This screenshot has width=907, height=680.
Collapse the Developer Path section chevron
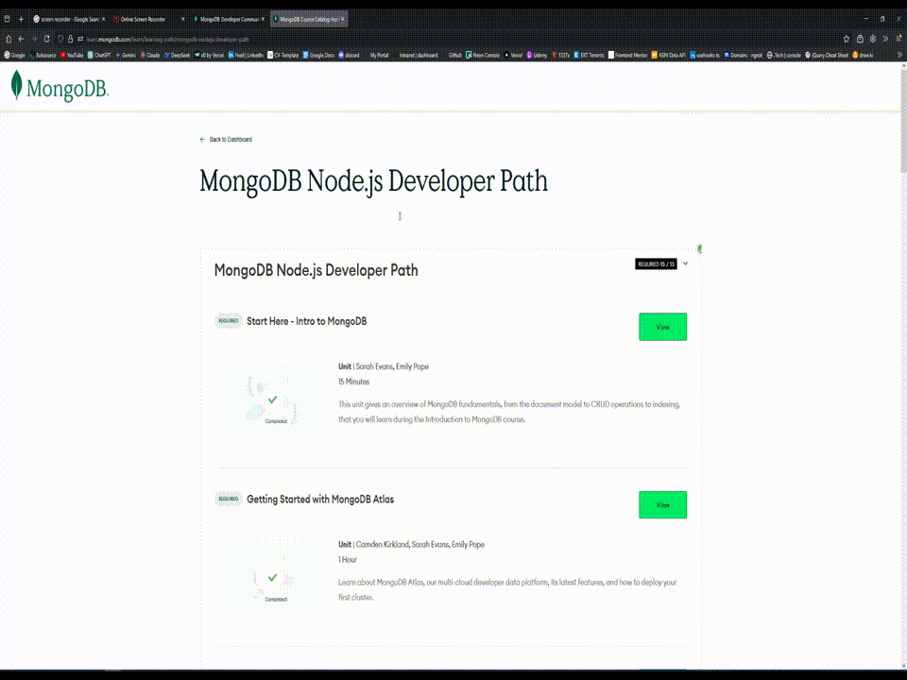pos(686,264)
